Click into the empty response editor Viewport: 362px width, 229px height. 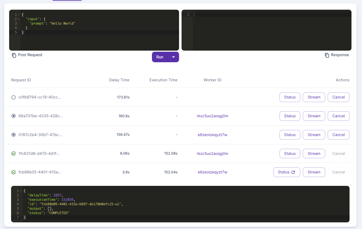(267, 30)
